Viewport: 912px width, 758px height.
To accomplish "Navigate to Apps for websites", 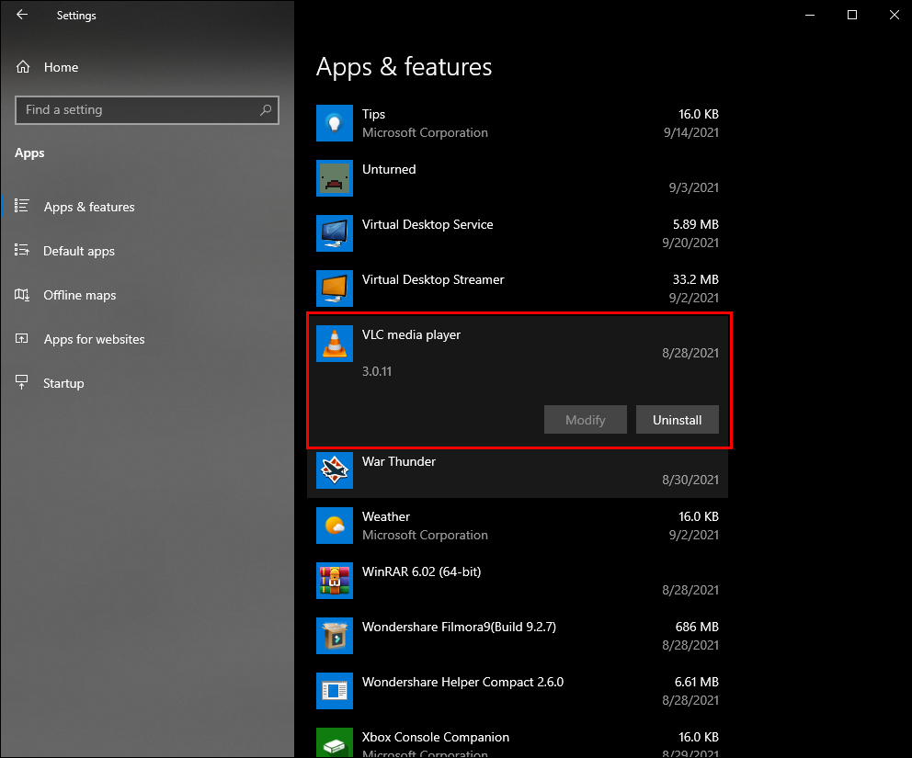I will [94, 339].
